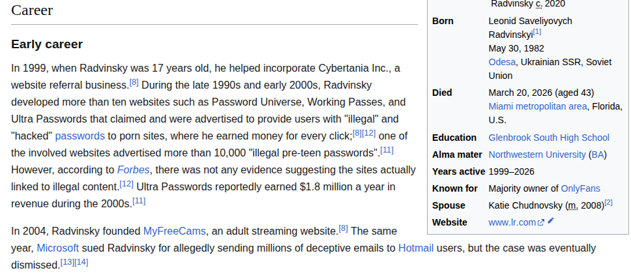This screenshot has width=631, height=279.
Task: Open citation [14] at paragraph end
Action: coord(81,262)
